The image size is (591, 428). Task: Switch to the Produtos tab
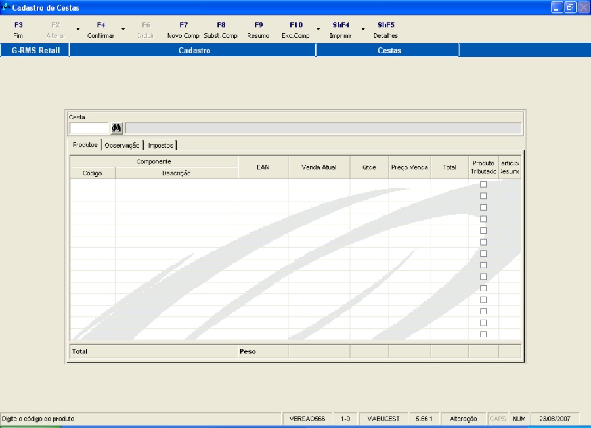[85, 145]
